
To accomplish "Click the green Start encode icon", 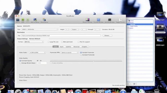I will [x=23, y=20].
